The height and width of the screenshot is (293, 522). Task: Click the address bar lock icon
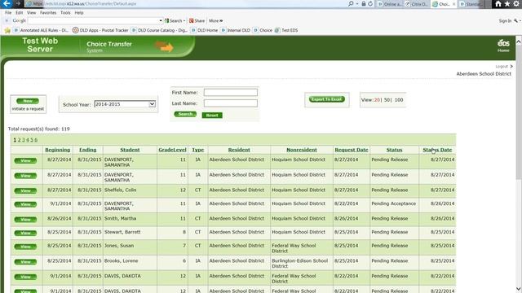click(x=364, y=3)
